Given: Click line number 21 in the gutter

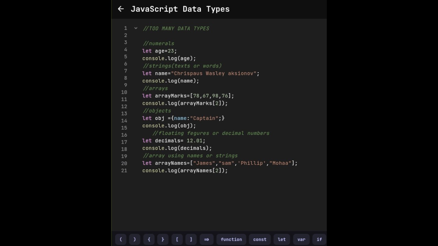Looking at the screenshot, I should (124, 170).
